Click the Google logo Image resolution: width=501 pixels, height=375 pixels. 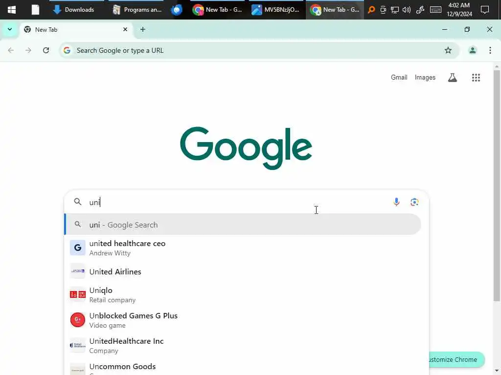[246, 148]
